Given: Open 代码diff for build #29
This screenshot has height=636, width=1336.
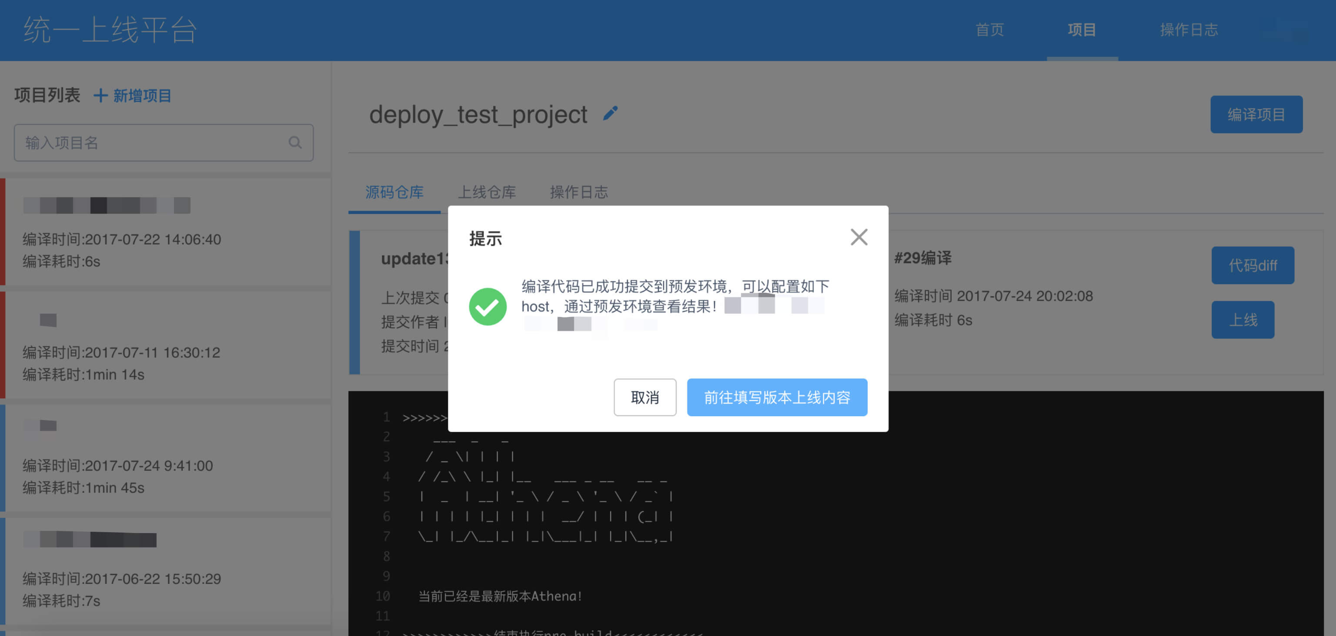Looking at the screenshot, I should coord(1252,265).
